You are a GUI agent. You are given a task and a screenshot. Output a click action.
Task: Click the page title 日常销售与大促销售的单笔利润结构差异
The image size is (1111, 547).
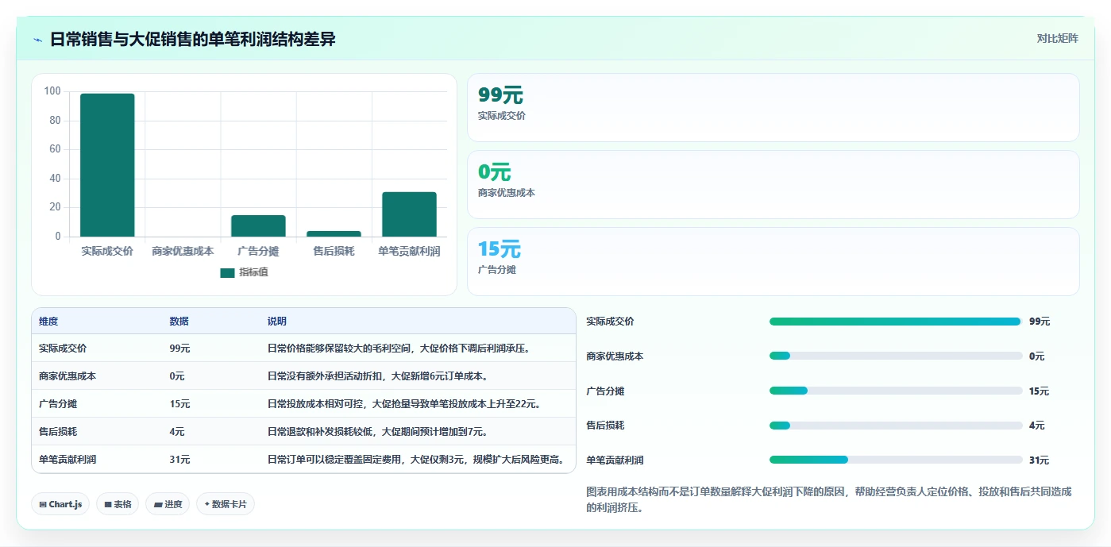coord(193,39)
